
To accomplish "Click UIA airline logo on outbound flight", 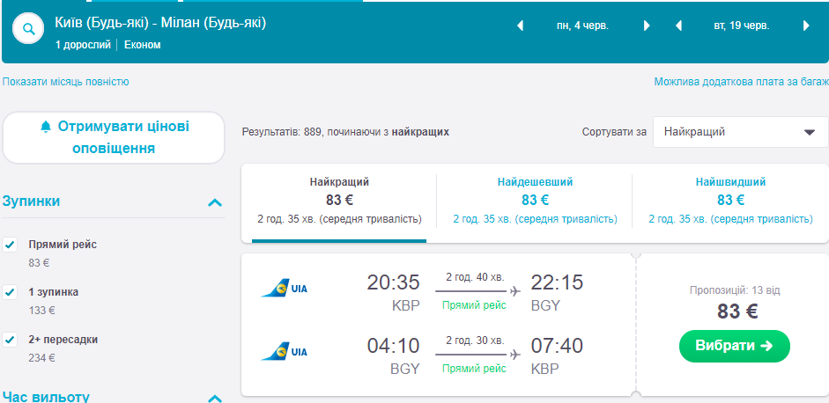I will pyautogui.click(x=285, y=288).
